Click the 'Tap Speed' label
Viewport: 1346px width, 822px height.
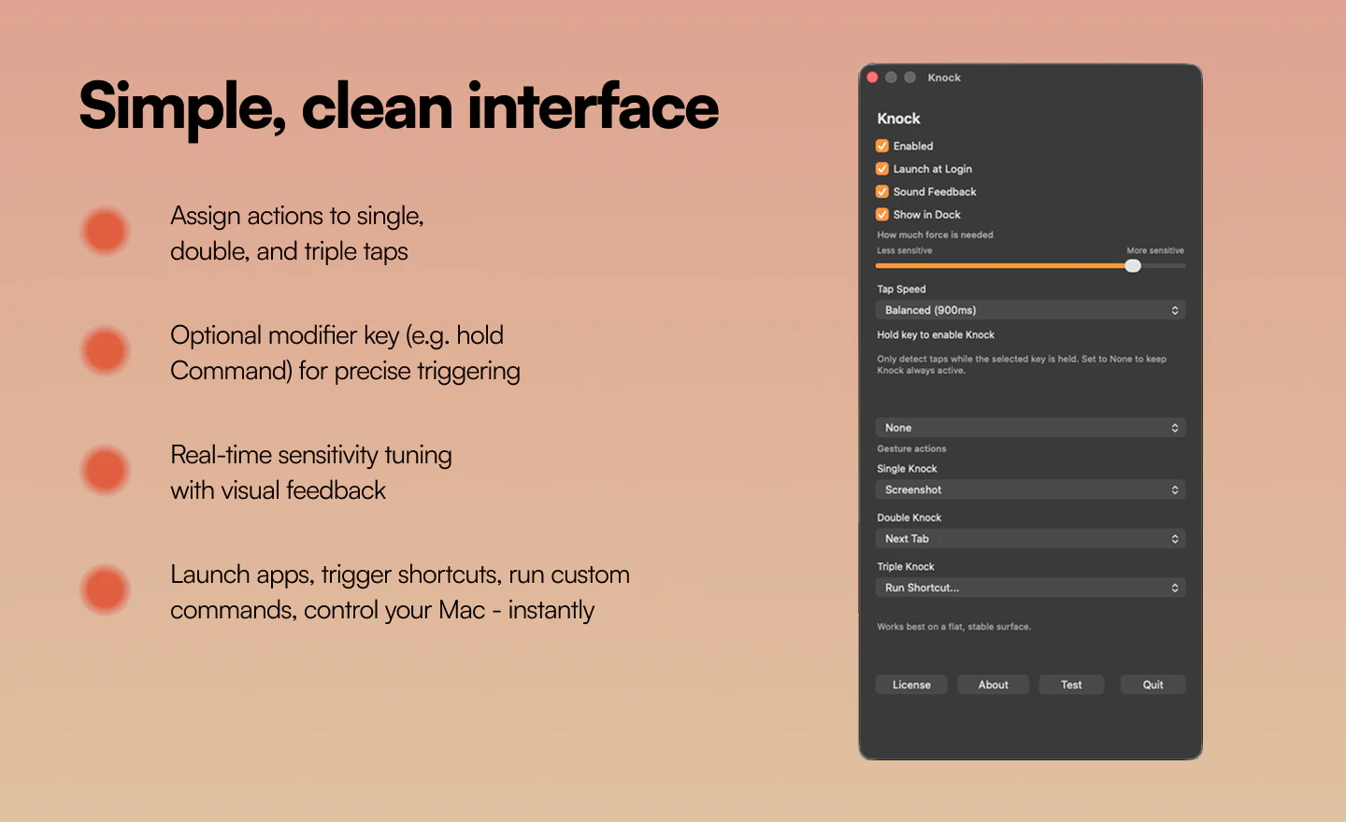point(901,290)
